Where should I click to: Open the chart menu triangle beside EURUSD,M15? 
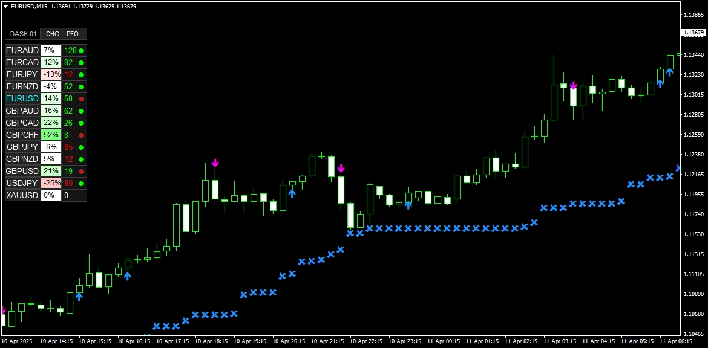5,6
